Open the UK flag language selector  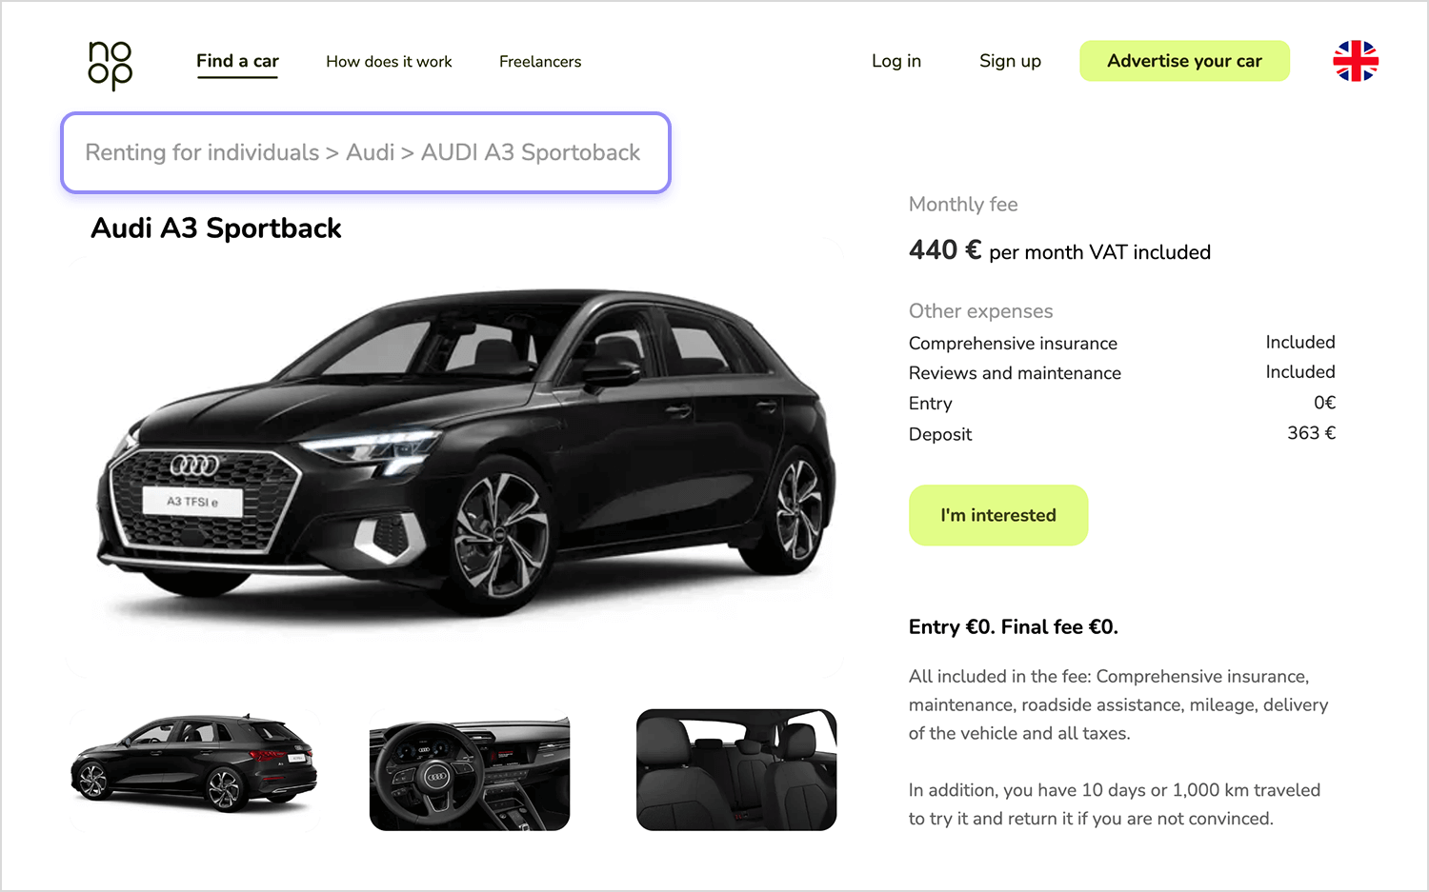click(x=1356, y=61)
